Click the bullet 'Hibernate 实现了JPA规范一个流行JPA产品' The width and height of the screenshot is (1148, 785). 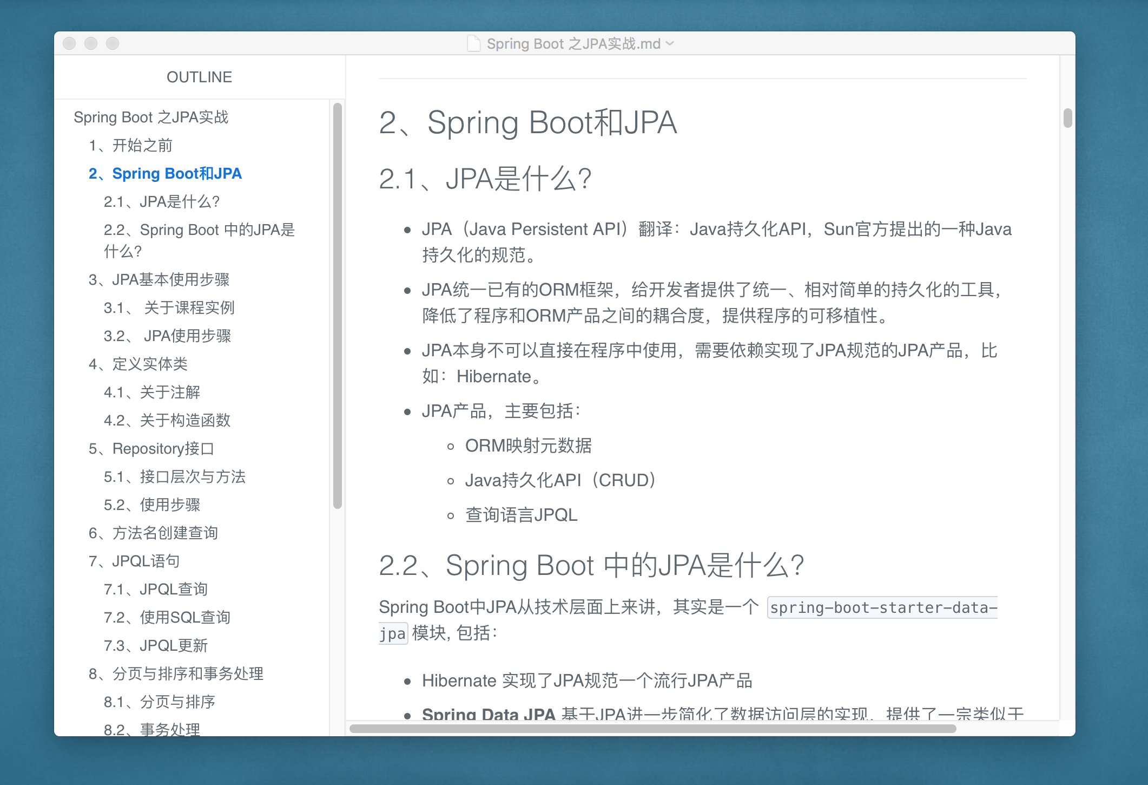(x=587, y=681)
